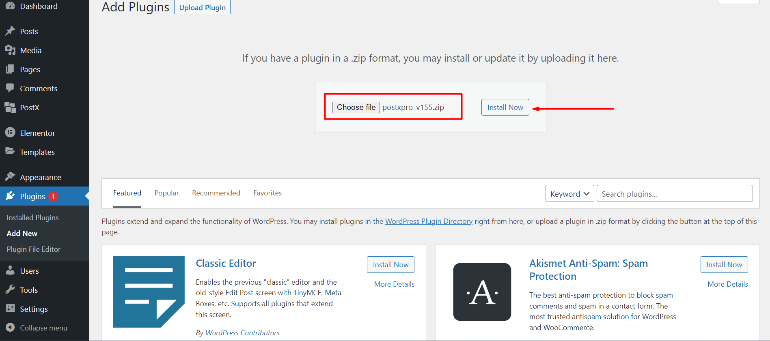The width and height of the screenshot is (770, 341).
Task: Open the Appearance menu label
Action: [41, 177]
